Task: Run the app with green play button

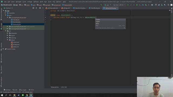Action: (128, 5)
